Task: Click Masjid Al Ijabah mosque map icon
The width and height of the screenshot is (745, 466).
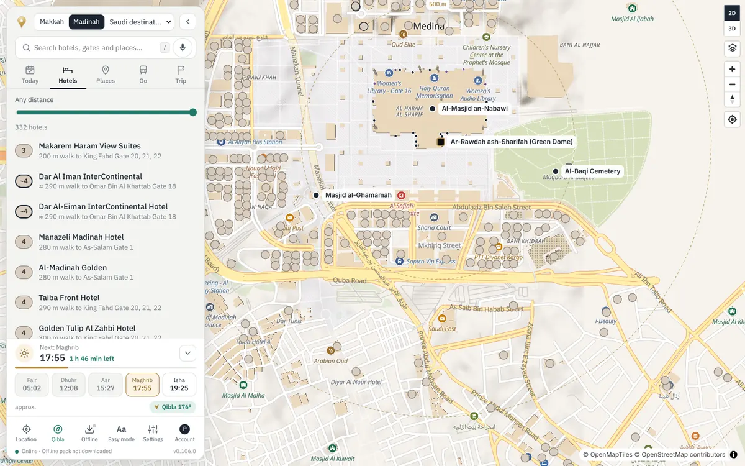Action: pyautogui.click(x=632, y=9)
